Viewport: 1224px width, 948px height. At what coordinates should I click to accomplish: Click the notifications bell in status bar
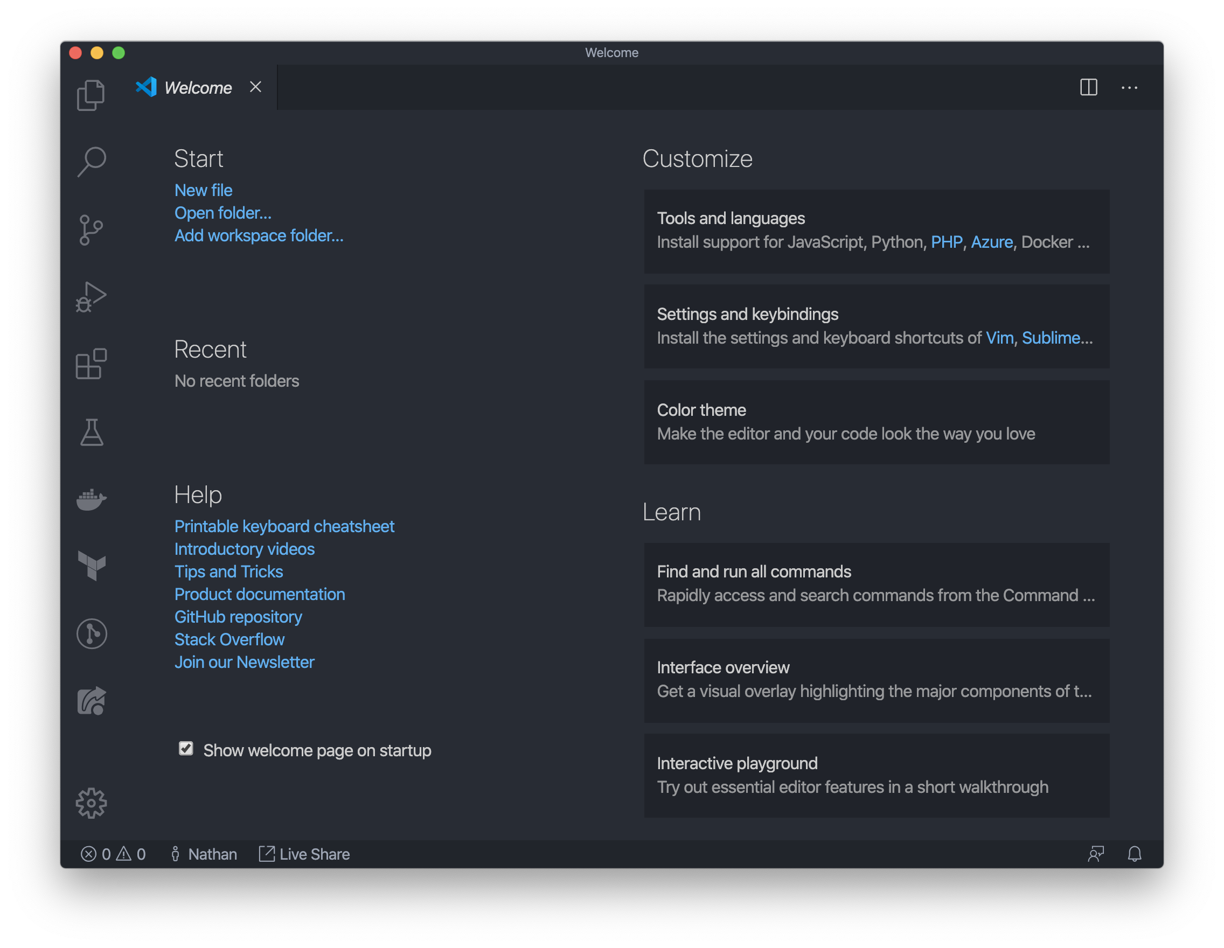pyautogui.click(x=1135, y=853)
